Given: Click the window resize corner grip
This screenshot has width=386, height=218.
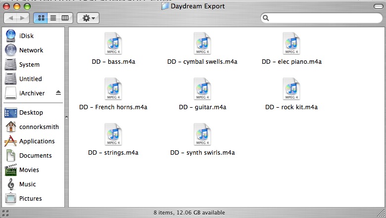Looking at the screenshot, I should point(381,213).
